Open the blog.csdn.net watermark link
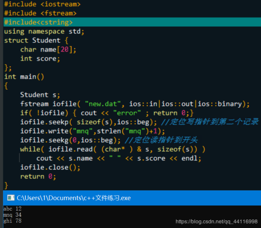Image resolution: width=261 pixels, height=228 pixels. pyautogui.click(x=217, y=222)
